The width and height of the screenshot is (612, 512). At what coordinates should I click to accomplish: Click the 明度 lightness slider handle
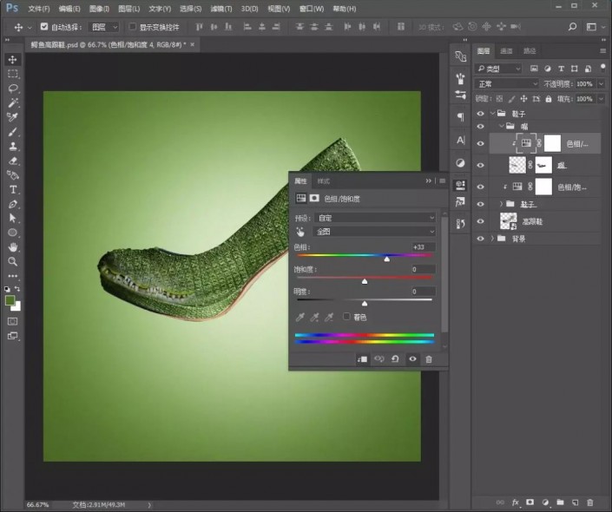pyautogui.click(x=365, y=303)
